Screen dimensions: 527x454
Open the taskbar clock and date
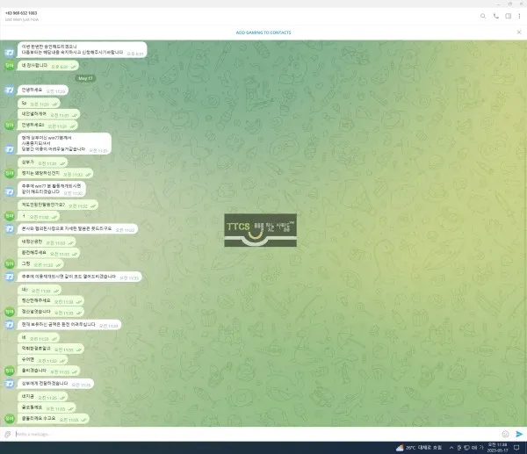click(x=497, y=448)
